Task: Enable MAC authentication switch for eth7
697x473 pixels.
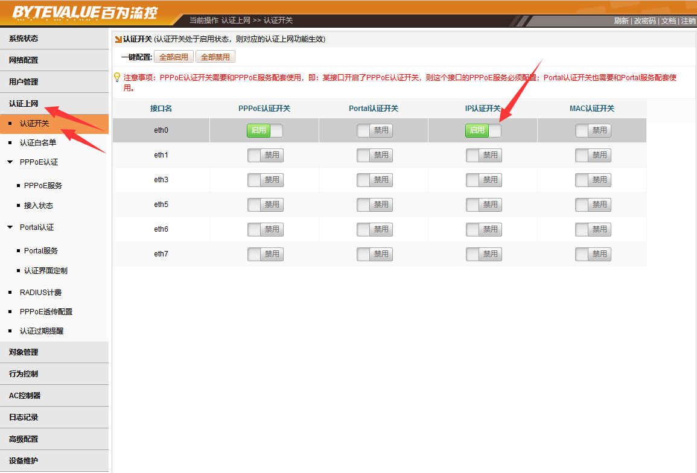Action: point(593,254)
